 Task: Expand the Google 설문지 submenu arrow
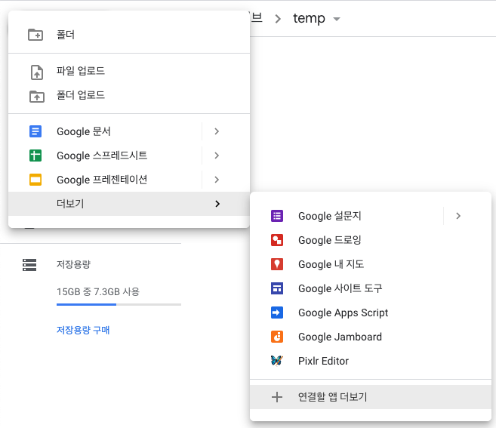(458, 216)
